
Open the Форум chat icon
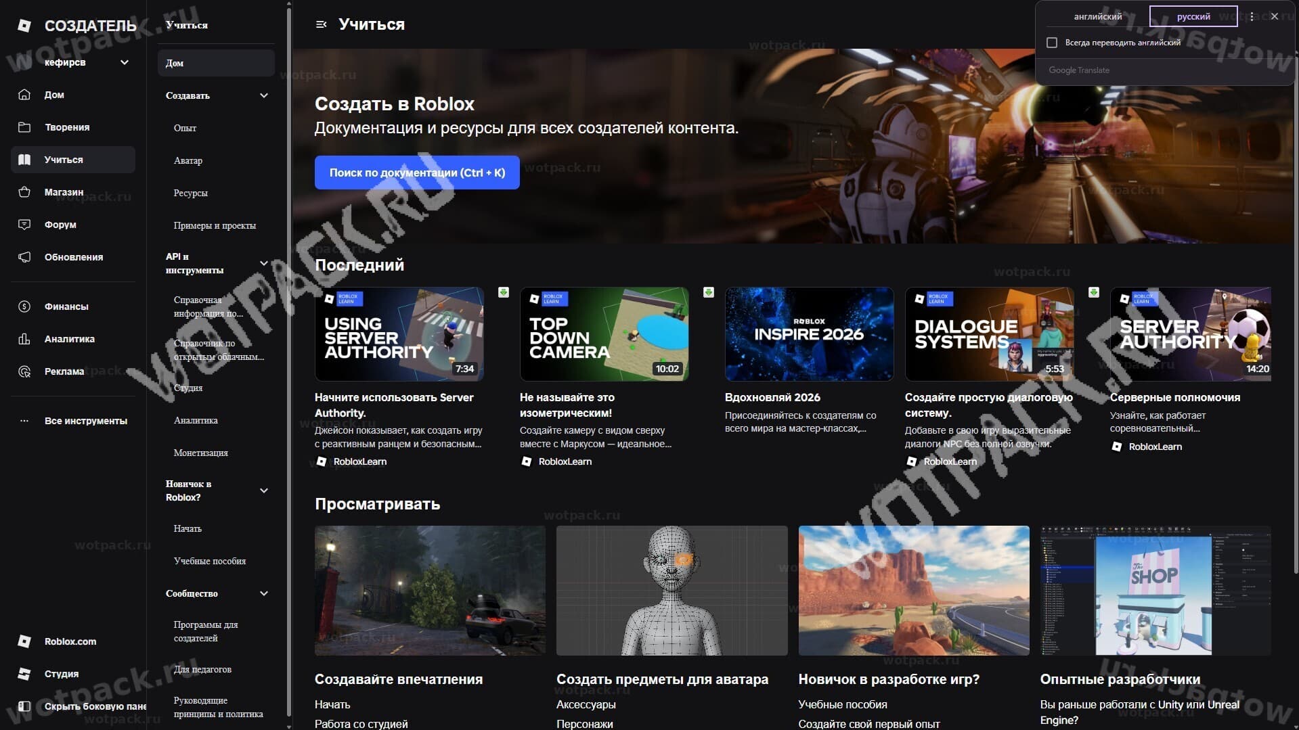tap(24, 225)
